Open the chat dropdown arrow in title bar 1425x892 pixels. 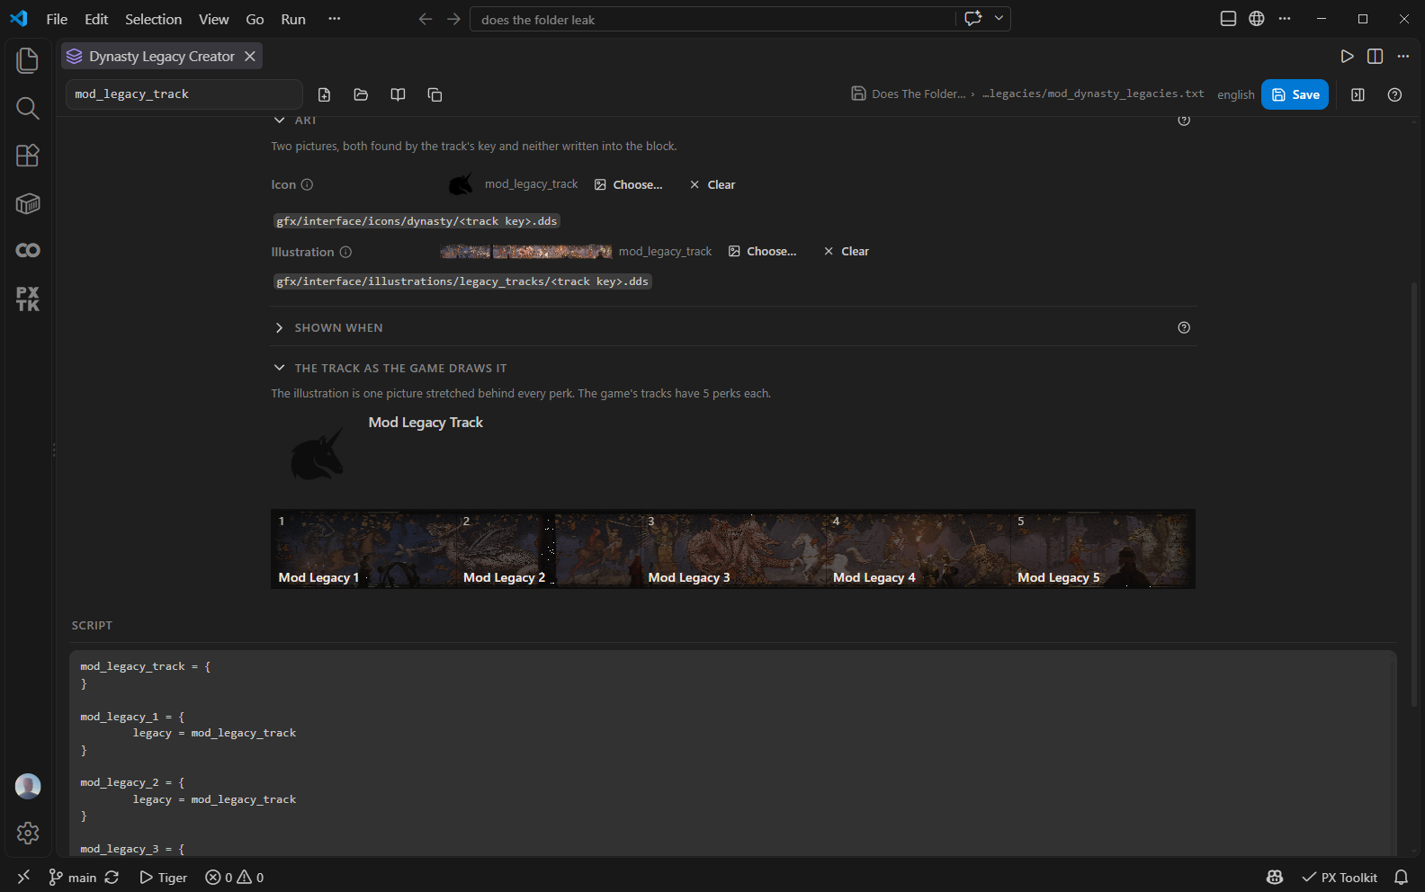click(x=999, y=19)
